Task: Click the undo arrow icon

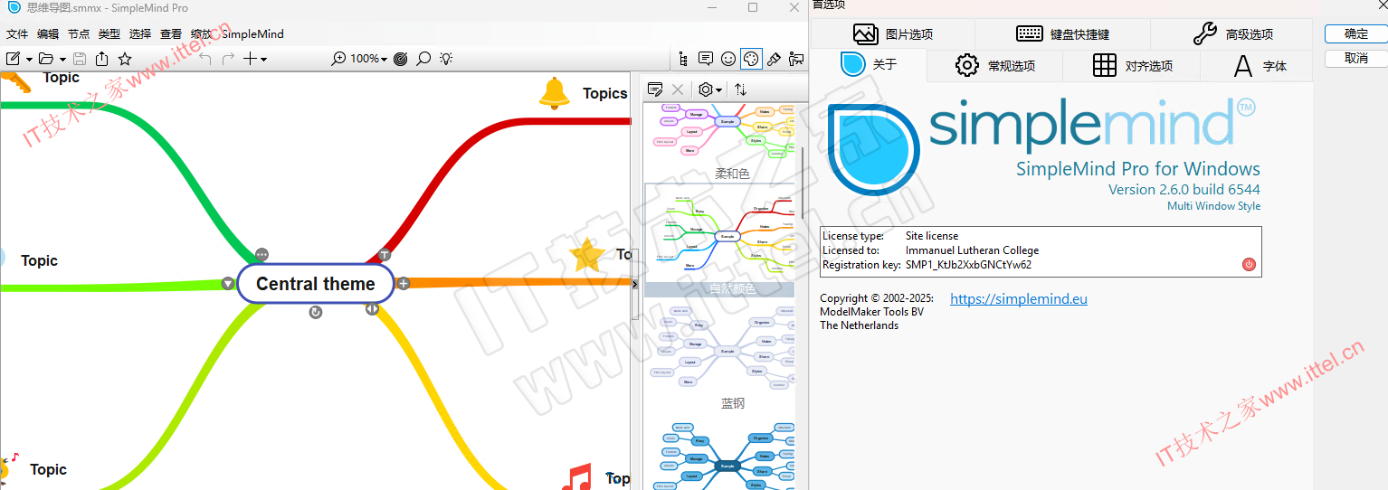Action: pos(205,59)
